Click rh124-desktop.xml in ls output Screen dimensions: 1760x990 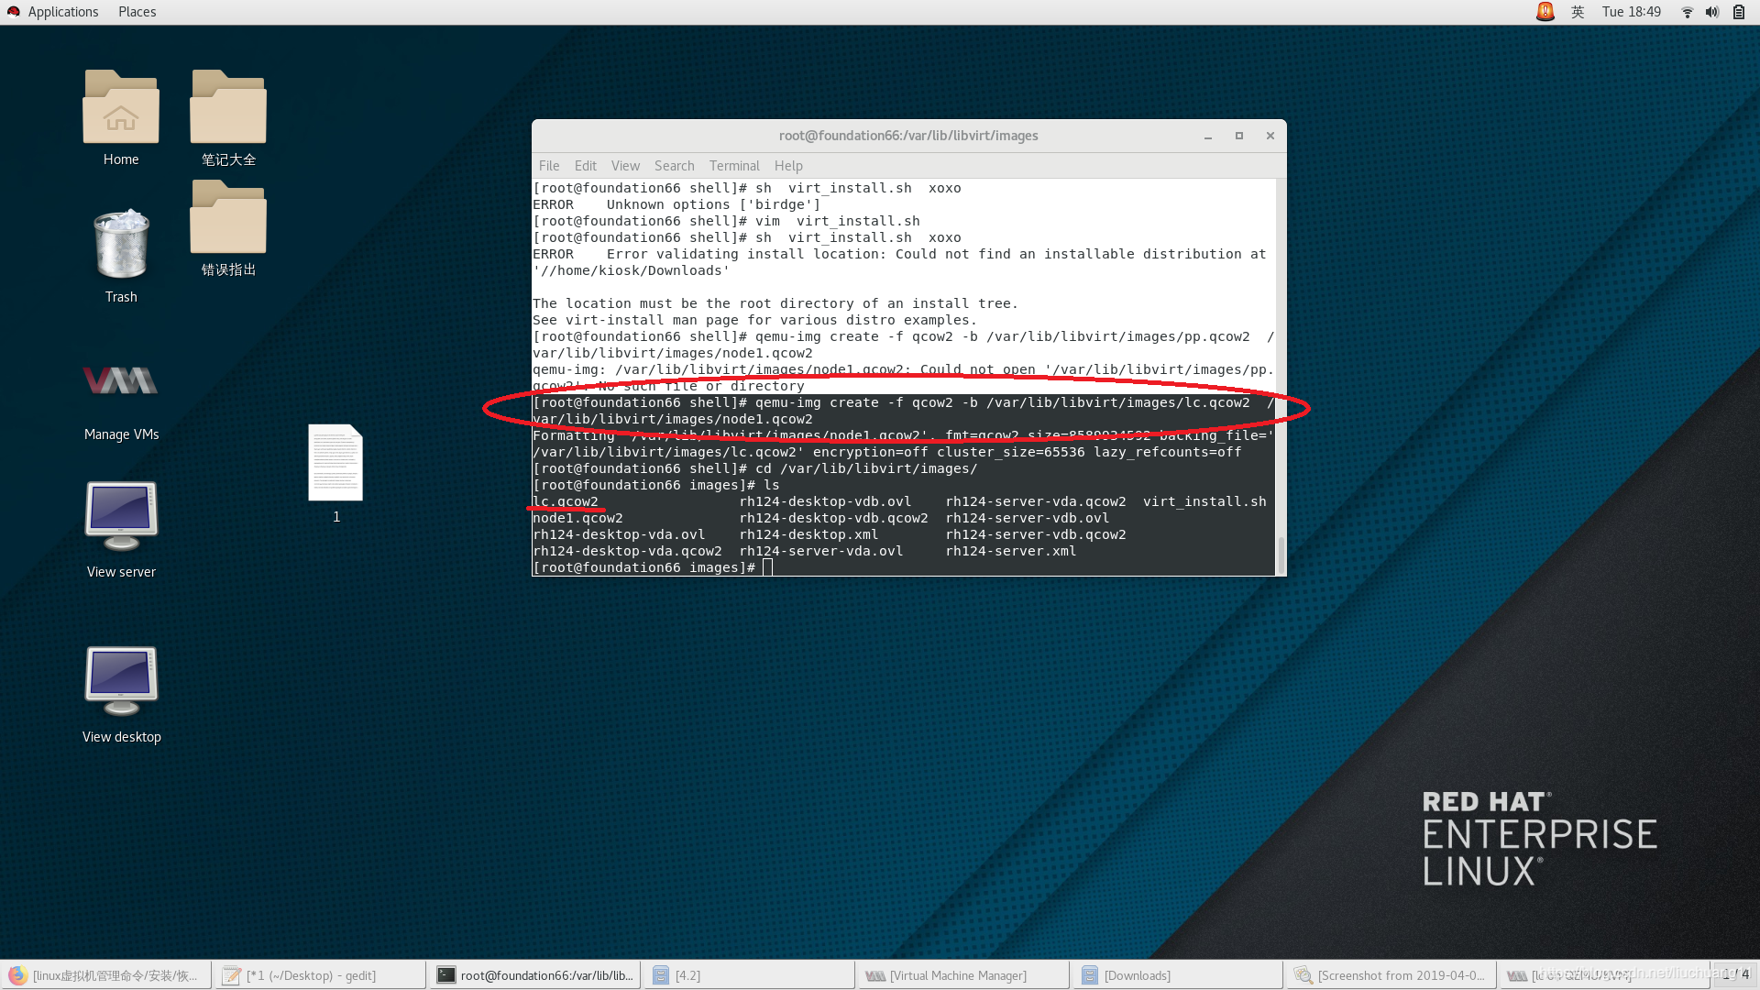[808, 534]
